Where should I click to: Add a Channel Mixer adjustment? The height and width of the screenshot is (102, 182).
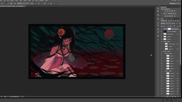173,14
